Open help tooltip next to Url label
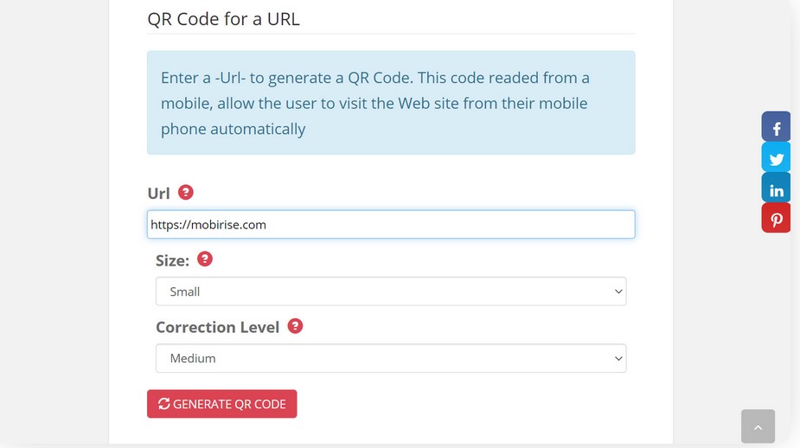The height and width of the screenshot is (448, 800). [185, 192]
